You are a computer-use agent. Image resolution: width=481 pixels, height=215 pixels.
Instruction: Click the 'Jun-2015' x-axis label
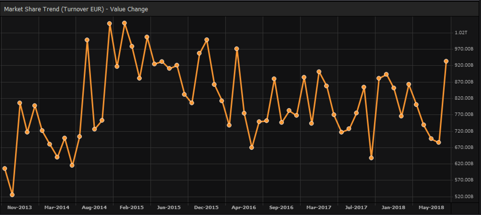point(169,208)
